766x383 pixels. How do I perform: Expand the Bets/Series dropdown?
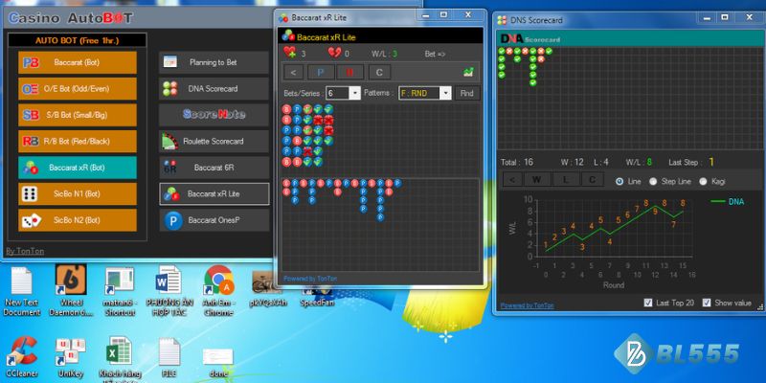pos(354,93)
